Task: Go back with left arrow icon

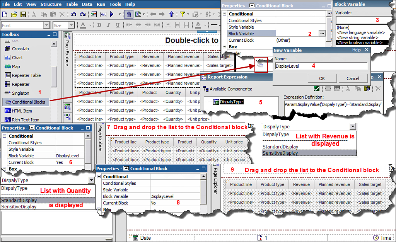Action: pyautogui.click(x=153, y=14)
